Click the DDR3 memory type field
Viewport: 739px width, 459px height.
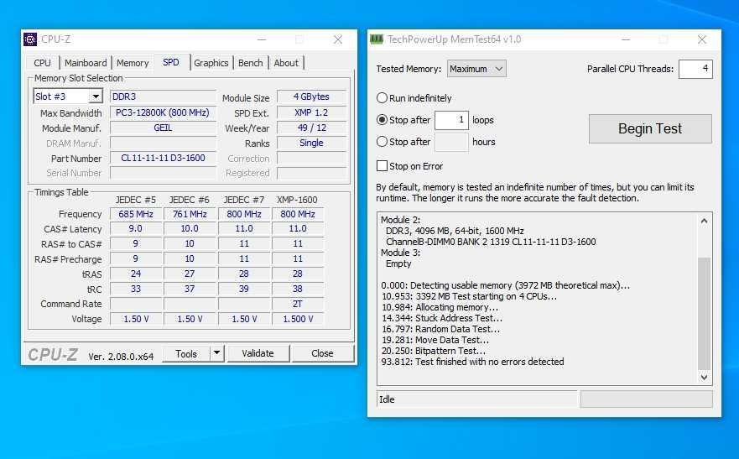(x=163, y=96)
